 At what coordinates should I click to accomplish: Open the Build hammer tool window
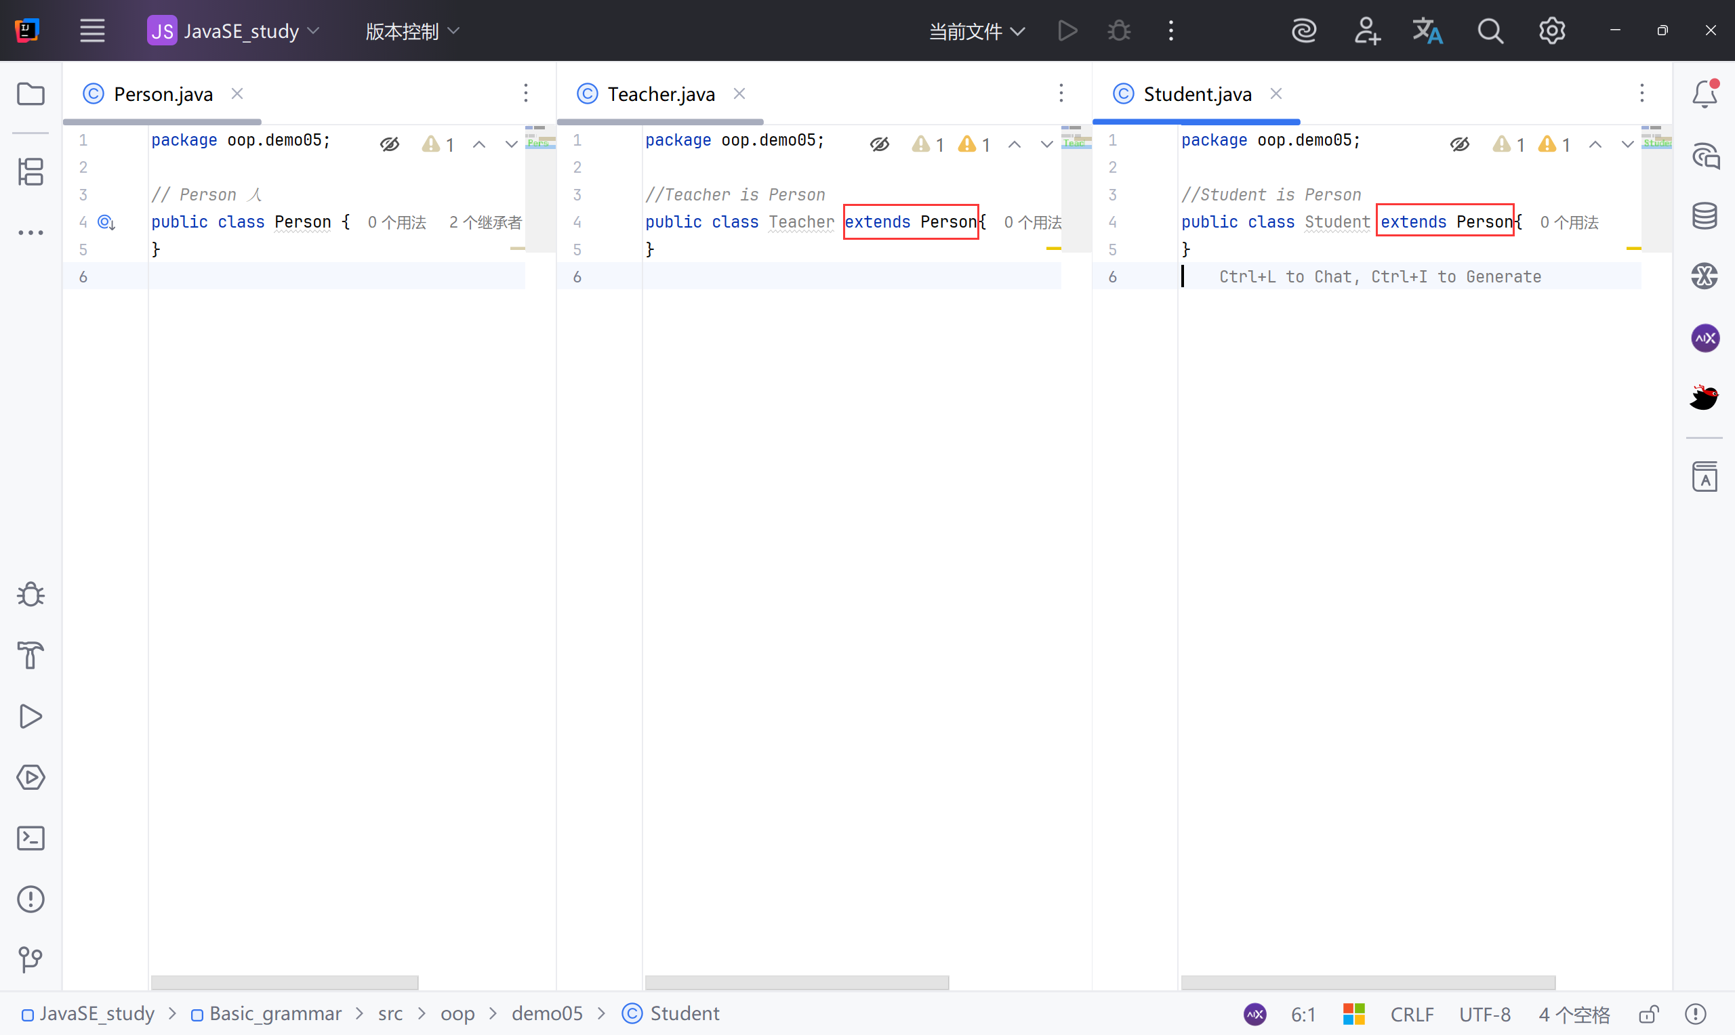click(30, 656)
